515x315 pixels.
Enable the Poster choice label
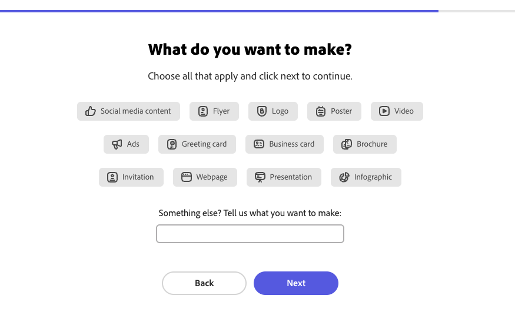341,111
